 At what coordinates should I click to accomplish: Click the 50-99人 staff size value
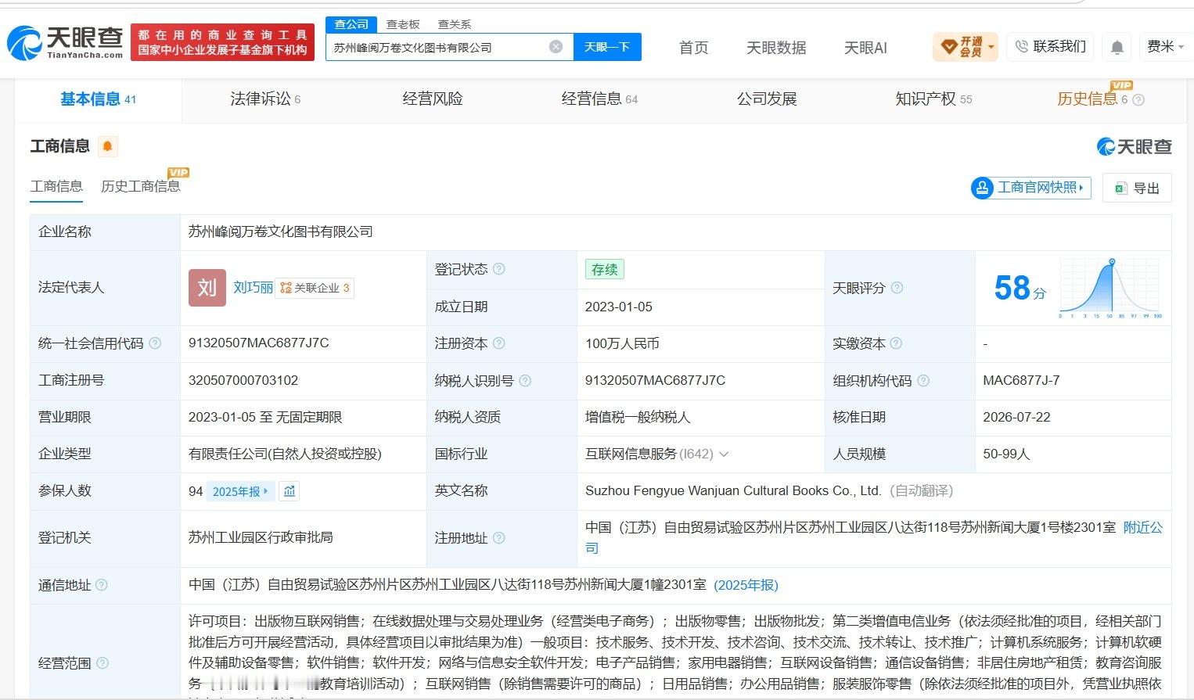tap(1006, 454)
